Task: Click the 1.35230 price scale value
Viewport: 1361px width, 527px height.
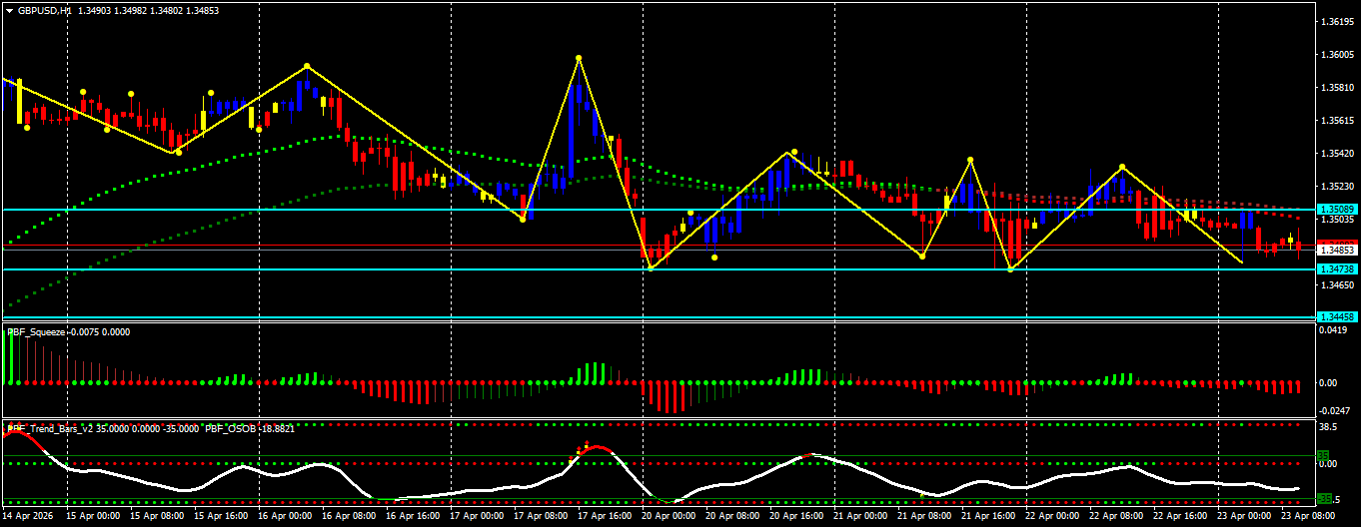Action: click(x=1336, y=186)
